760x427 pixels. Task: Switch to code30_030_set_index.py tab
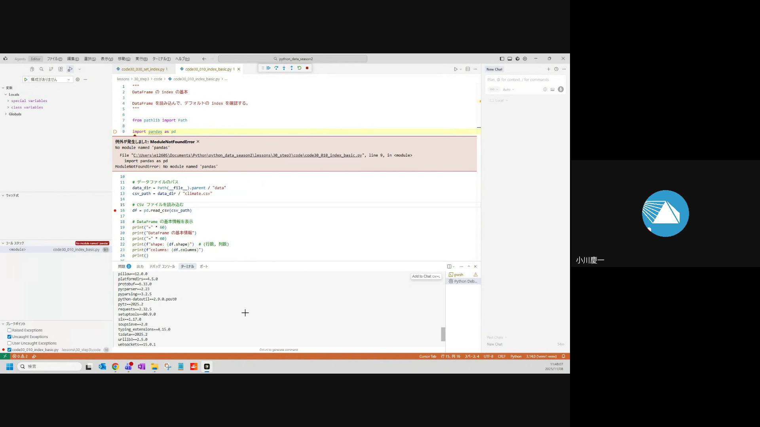click(x=142, y=69)
